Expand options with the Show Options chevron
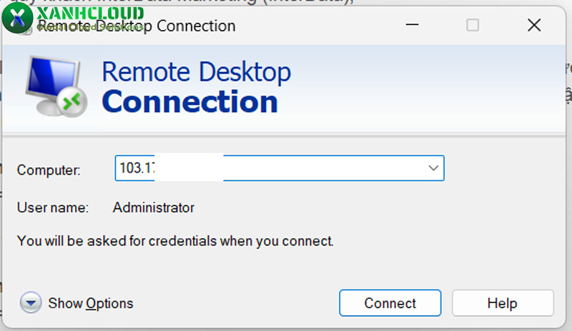The image size is (572, 331). 31,303
